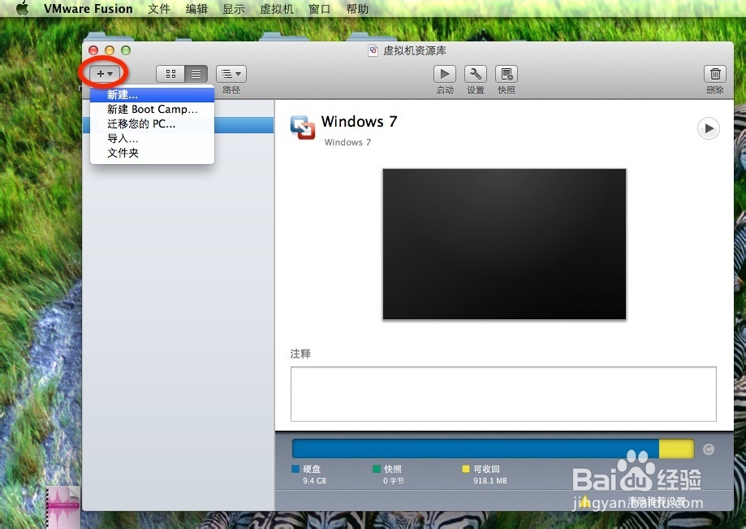This screenshot has width=746, height=529.
Task: Click the 9.4 GB disk value
Action: click(x=314, y=481)
